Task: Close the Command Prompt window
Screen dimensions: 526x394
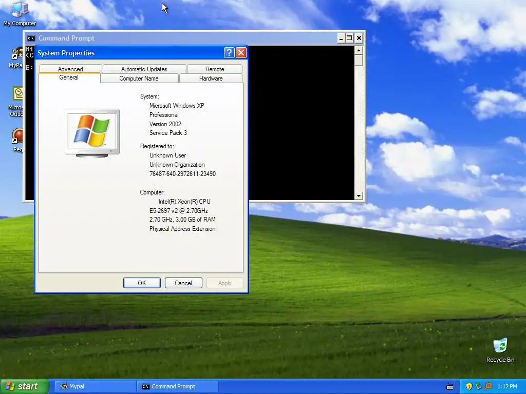Action: click(359, 38)
